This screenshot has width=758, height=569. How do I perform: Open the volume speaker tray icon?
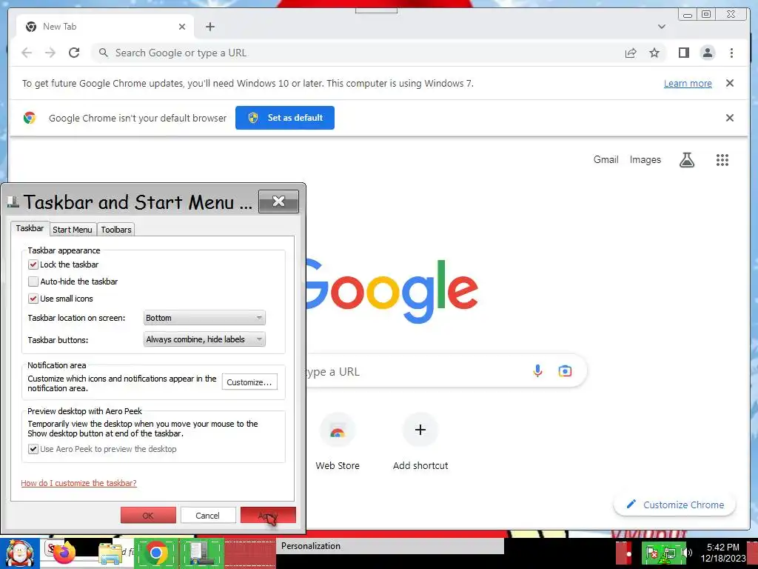[686, 553]
